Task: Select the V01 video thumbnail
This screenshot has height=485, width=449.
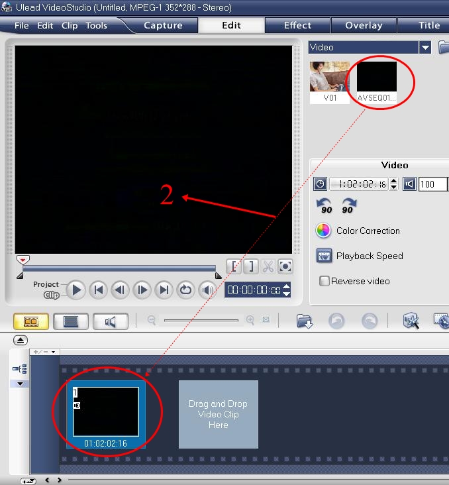Action: point(330,82)
